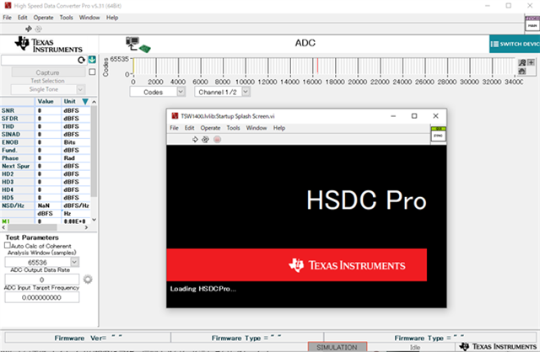Click the ADC Output Data Rate field

click(41, 280)
